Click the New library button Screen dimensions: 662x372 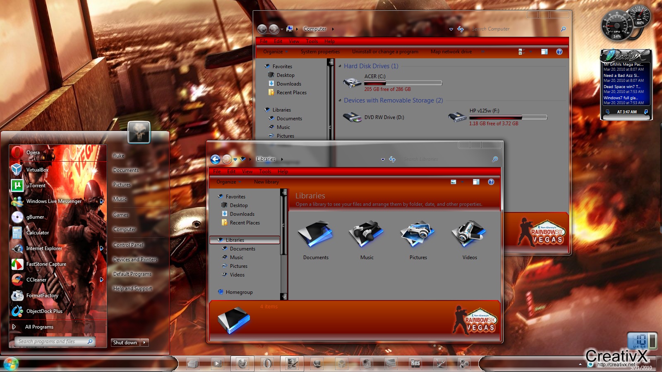(x=266, y=181)
